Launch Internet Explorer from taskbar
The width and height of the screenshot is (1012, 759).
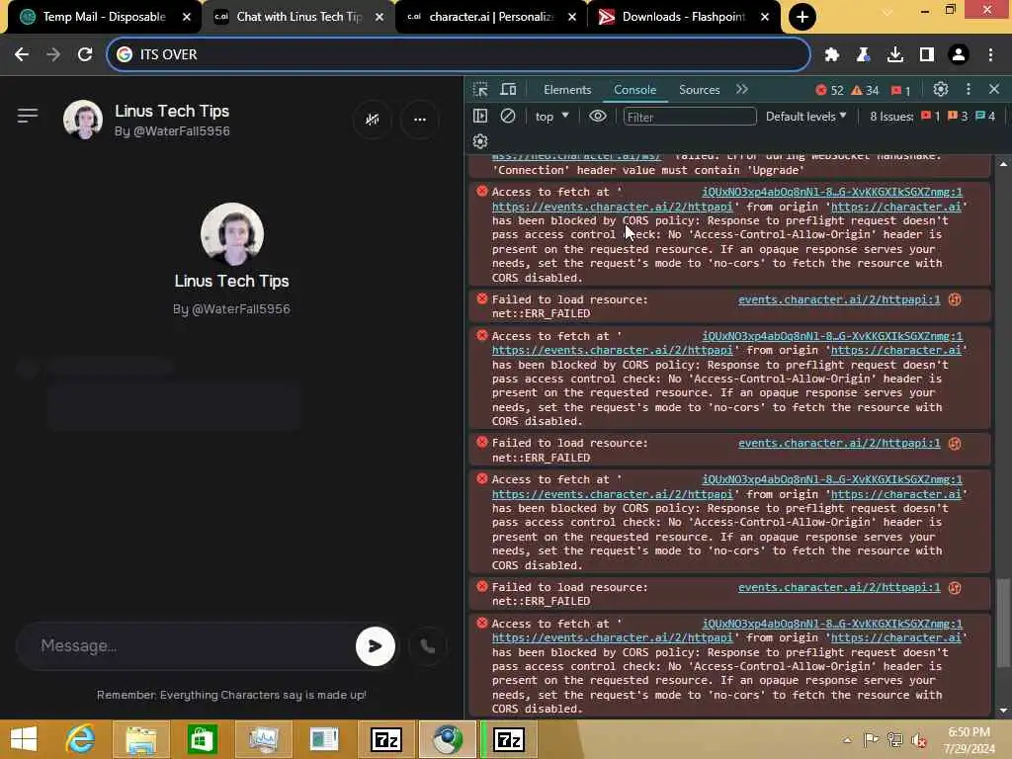pyautogui.click(x=81, y=739)
